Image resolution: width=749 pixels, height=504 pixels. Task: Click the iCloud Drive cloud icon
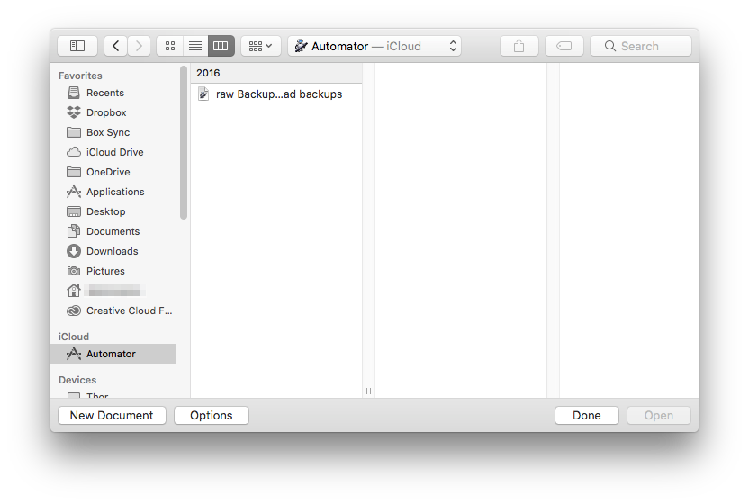pyautogui.click(x=74, y=152)
